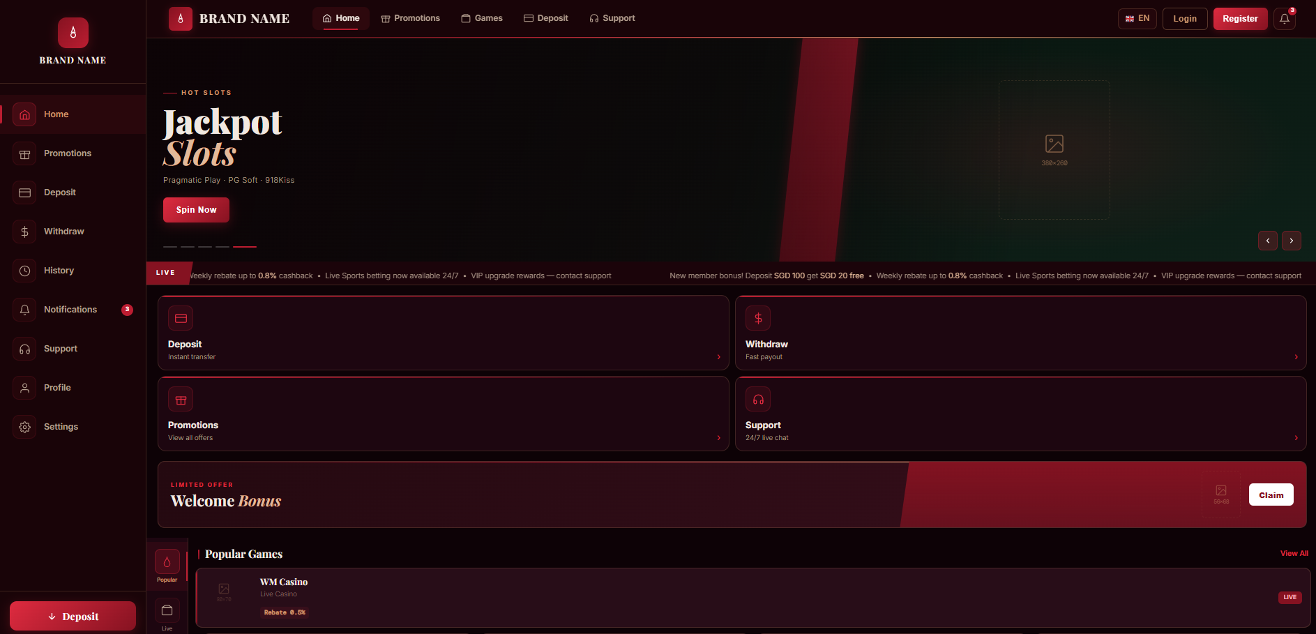Click the Rebate 0.5% tag
The width and height of the screenshot is (1316, 634).
click(x=285, y=612)
